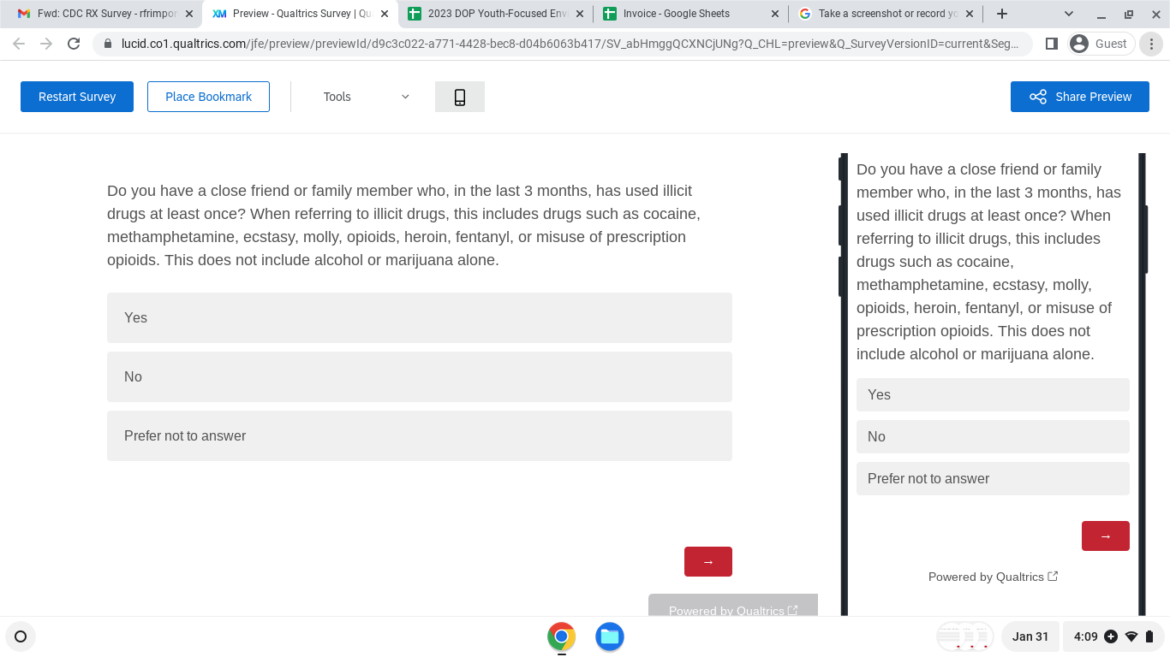This screenshot has width=1170, height=657.
Task: Launch Chrome from the shelf
Action: [x=562, y=636]
